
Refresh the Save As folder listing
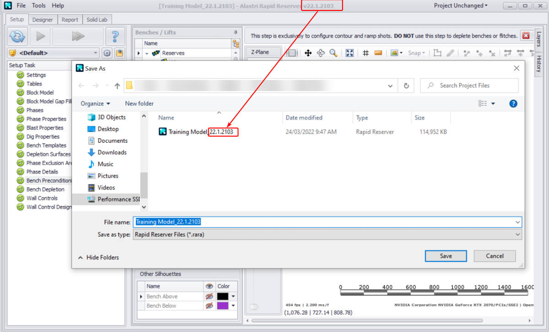[406, 86]
